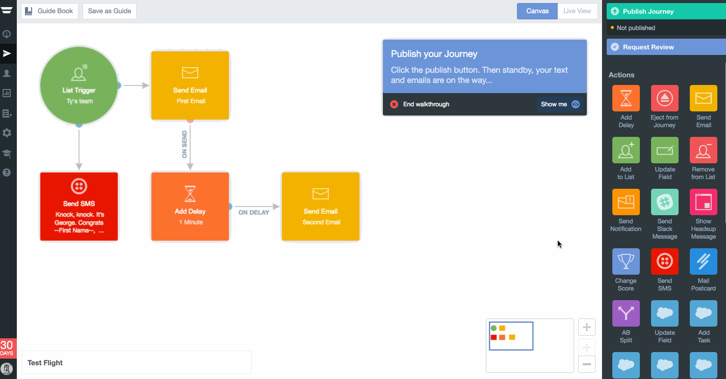Select the Salesforce Add Task action
The height and width of the screenshot is (379, 726).
click(x=703, y=313)
